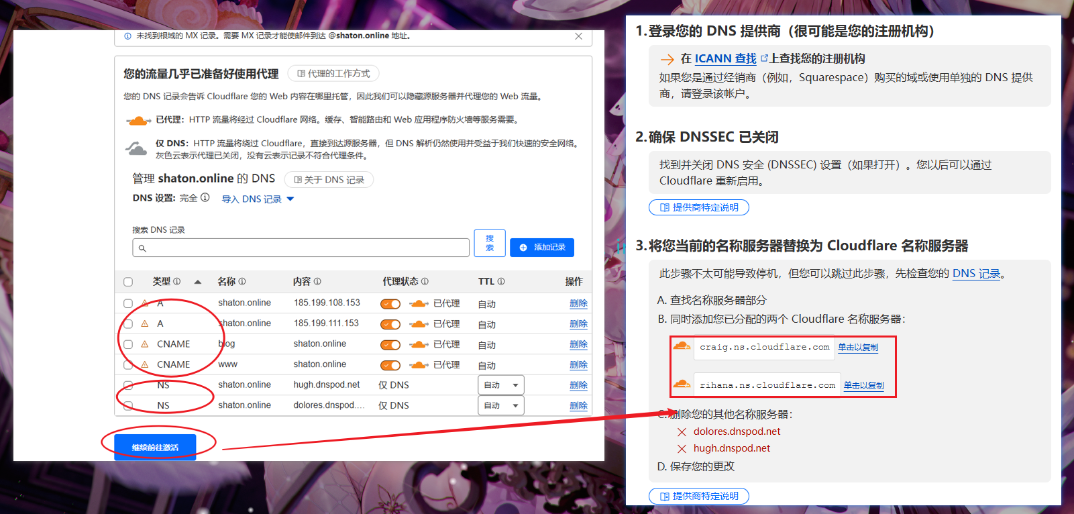Screen dimensions: 1074x514
Task: Delete the 185.199.111.153 A record
Action: point(578,323)
